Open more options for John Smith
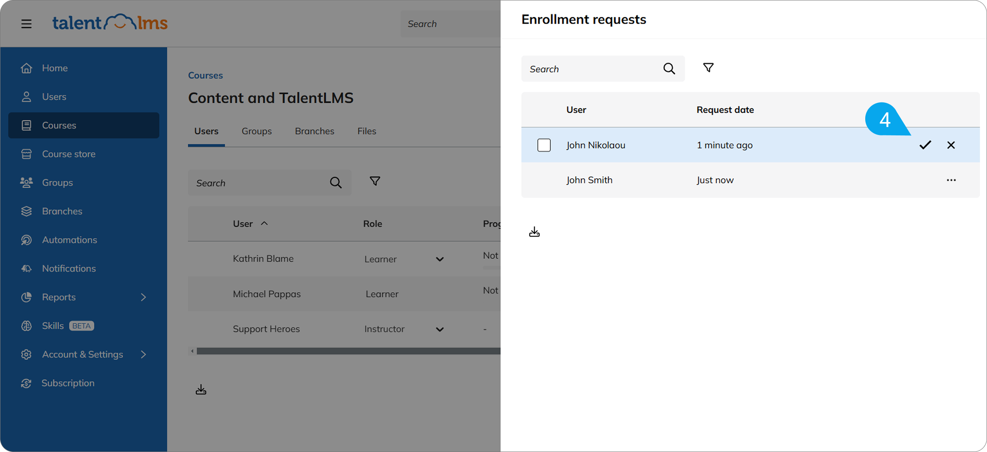 (x=951, y=180)
